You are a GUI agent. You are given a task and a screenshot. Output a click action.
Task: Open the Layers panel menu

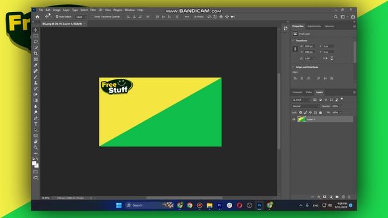(x=354, y=93)
